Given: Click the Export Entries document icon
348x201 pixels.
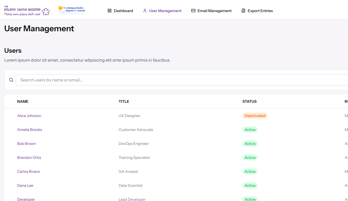Looking at the screenshot, I should point(243,10).
